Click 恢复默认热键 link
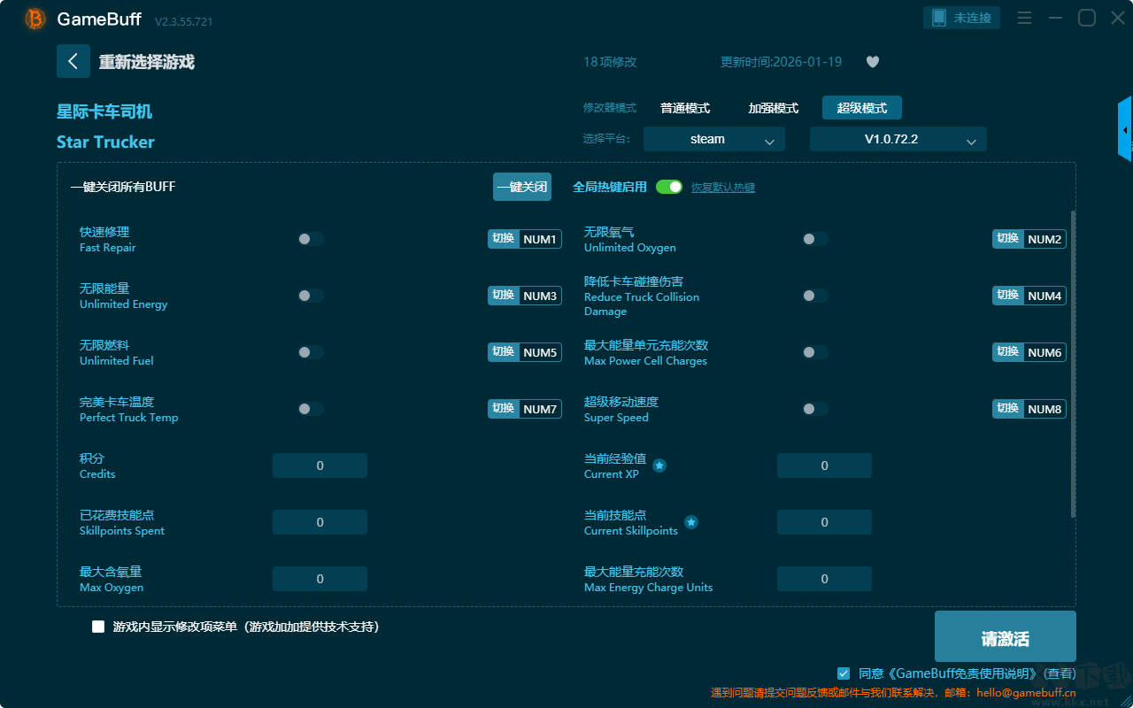1133x708 pixels. (723, 188)
